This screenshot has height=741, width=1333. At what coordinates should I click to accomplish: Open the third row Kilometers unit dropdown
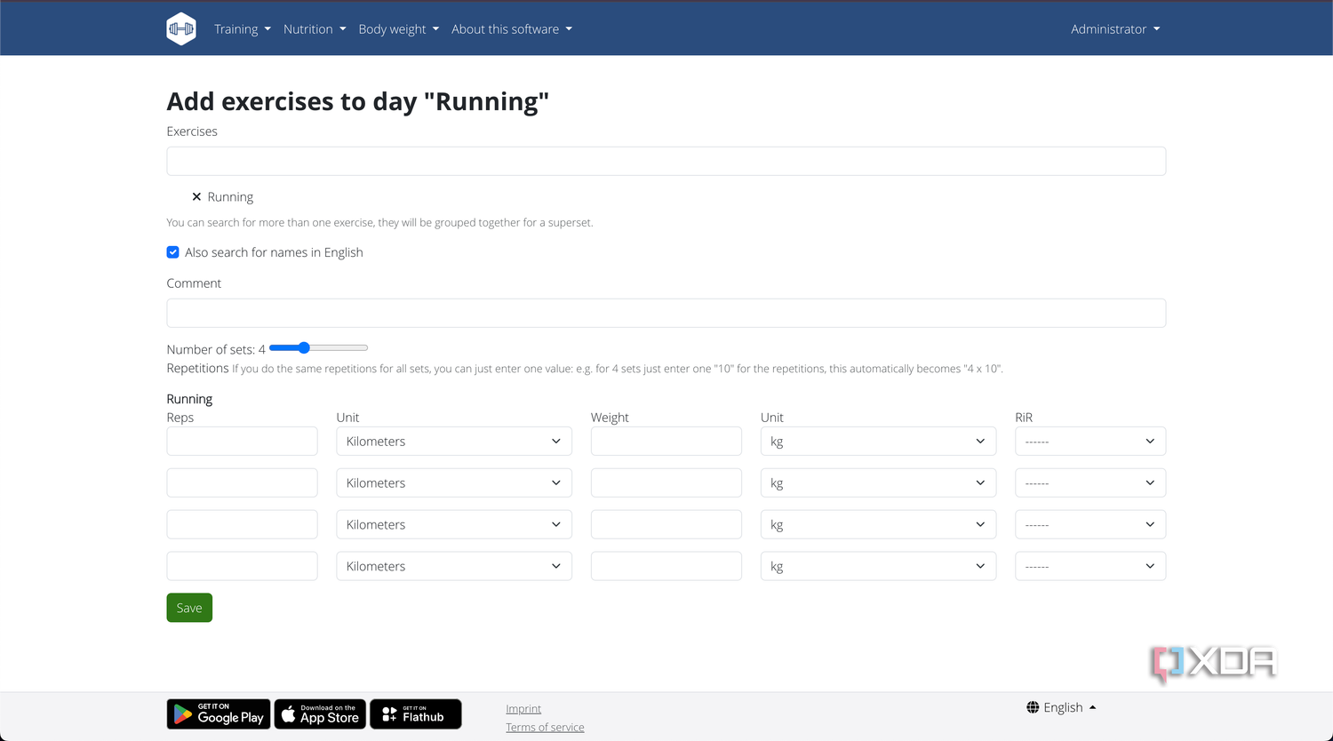454,525
